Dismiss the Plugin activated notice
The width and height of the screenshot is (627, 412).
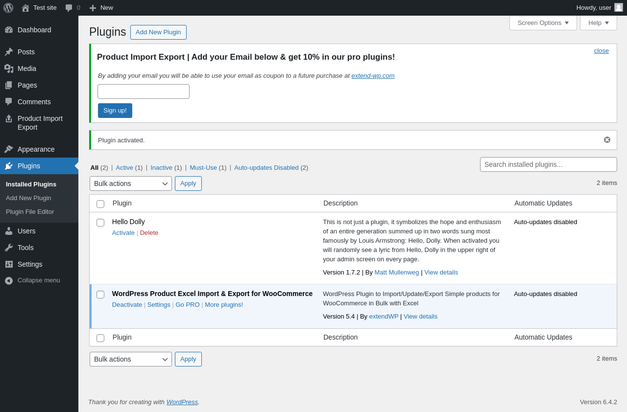[607, 140]
